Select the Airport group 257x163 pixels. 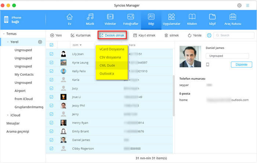(x=20, y=91)
